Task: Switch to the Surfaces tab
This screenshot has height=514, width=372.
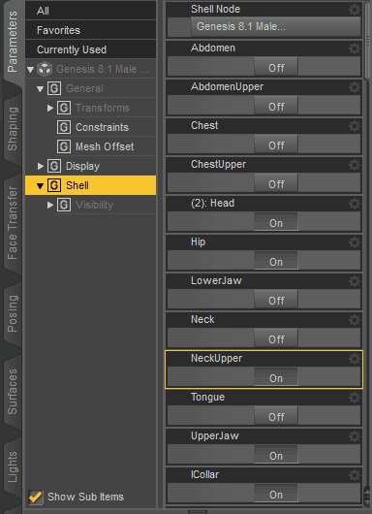Action: pos(13,392)
